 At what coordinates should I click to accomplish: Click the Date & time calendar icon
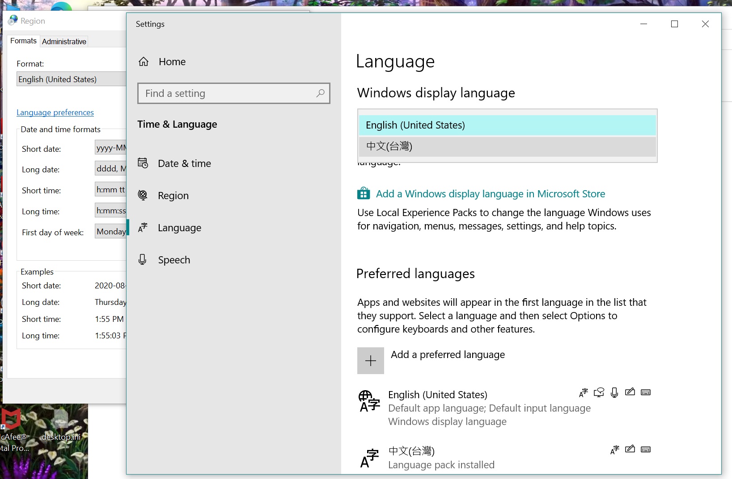coord(143,163)
